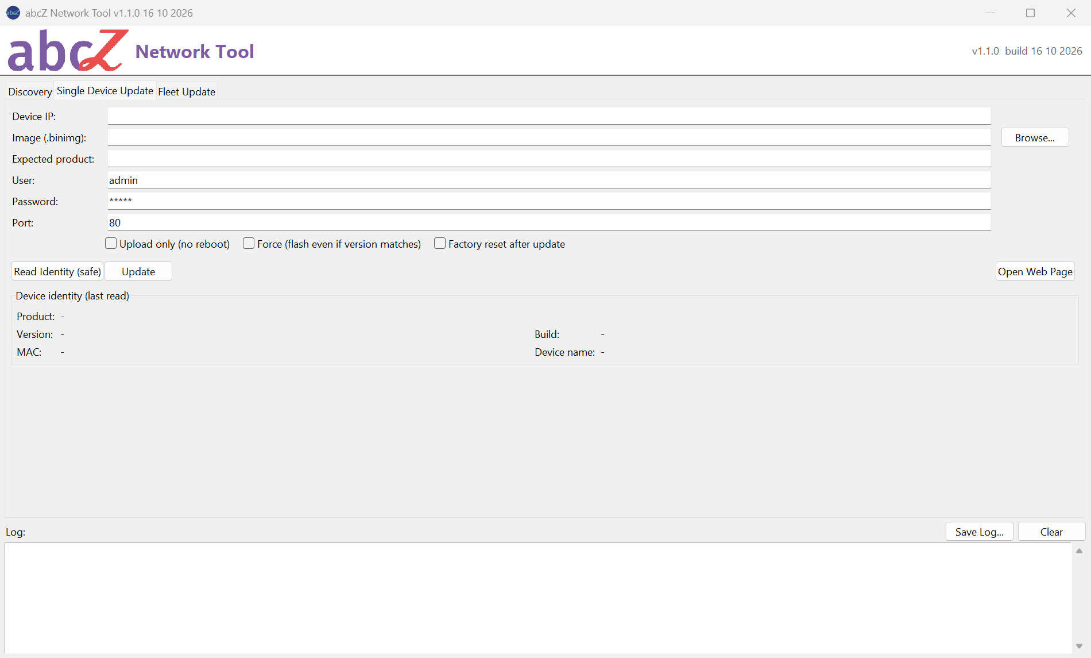Start the device Update button
This screenshot has height=658, width=1091.
point(138,271)
